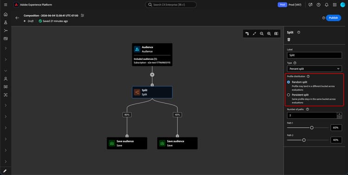Click the fit-to-screen canvas tool

click(x=254, y=34)
